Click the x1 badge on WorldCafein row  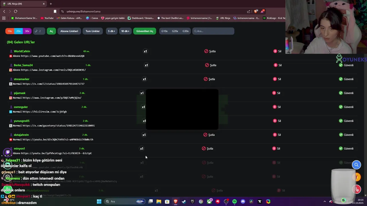click(x=145, y=51)
